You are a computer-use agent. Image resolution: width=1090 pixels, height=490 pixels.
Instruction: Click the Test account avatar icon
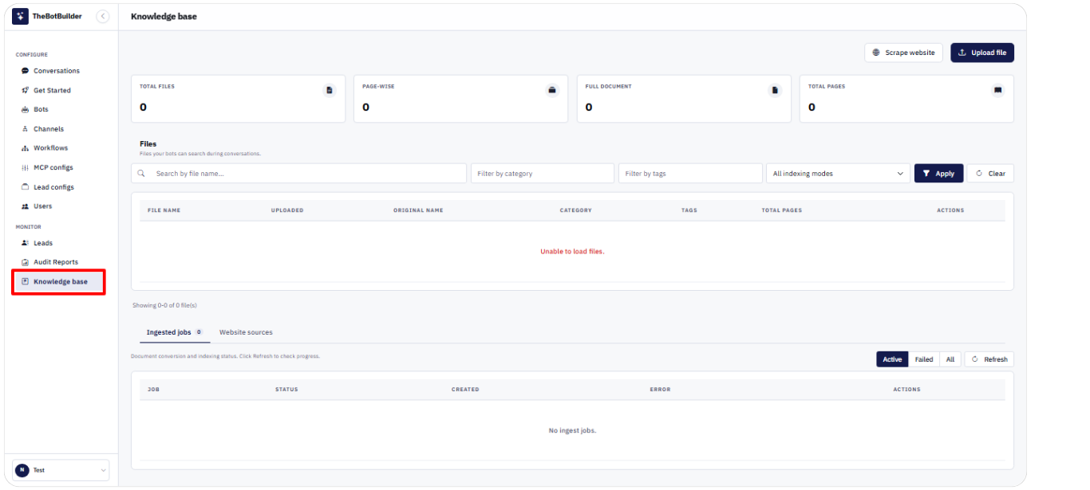[22, 470]
